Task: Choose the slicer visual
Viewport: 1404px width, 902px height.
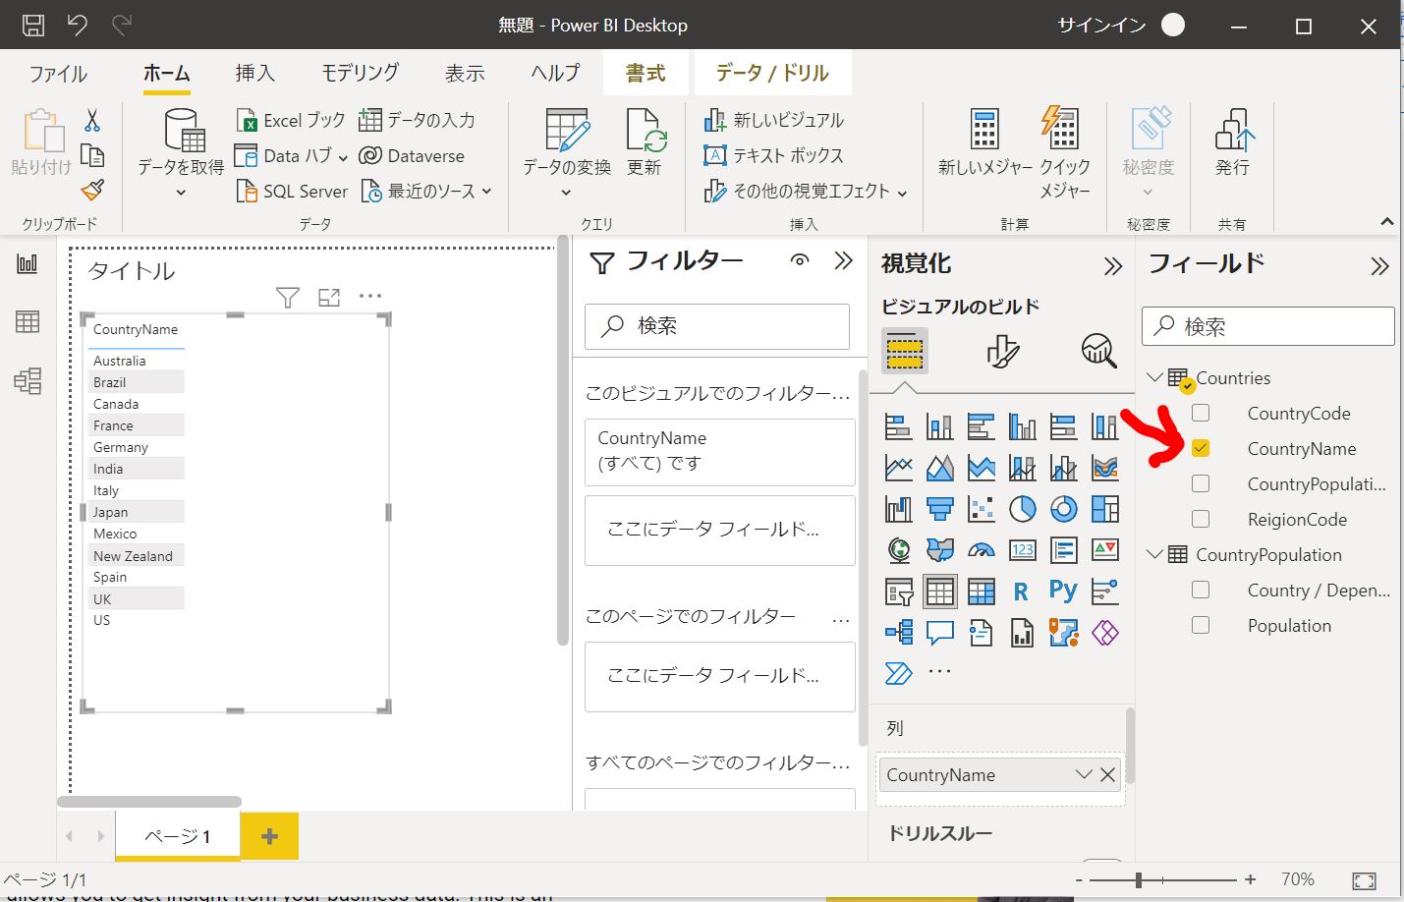Action: [898, 592]
